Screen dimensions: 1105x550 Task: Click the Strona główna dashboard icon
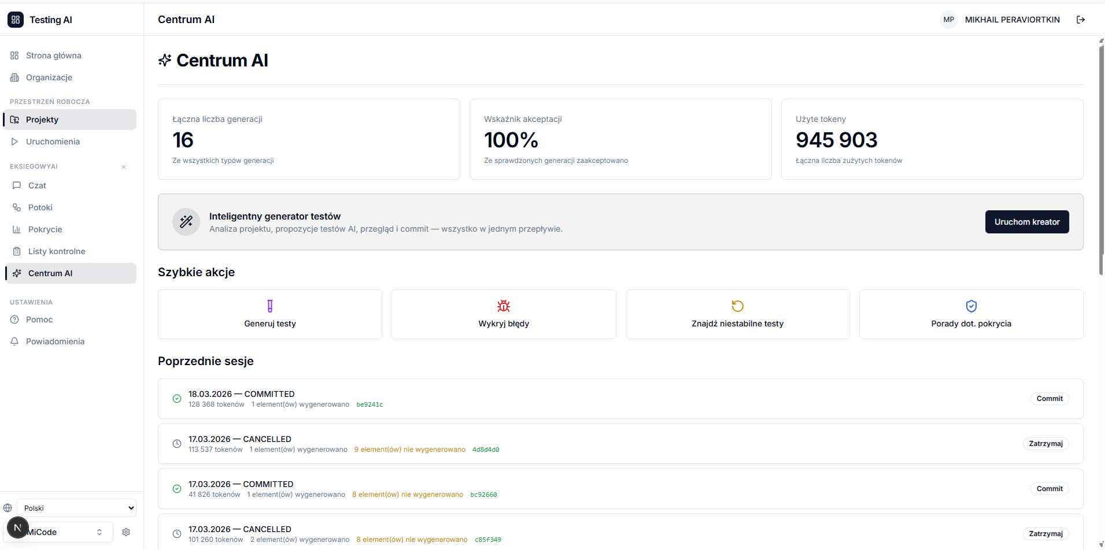pyautogui.click(x=14, y=55)
